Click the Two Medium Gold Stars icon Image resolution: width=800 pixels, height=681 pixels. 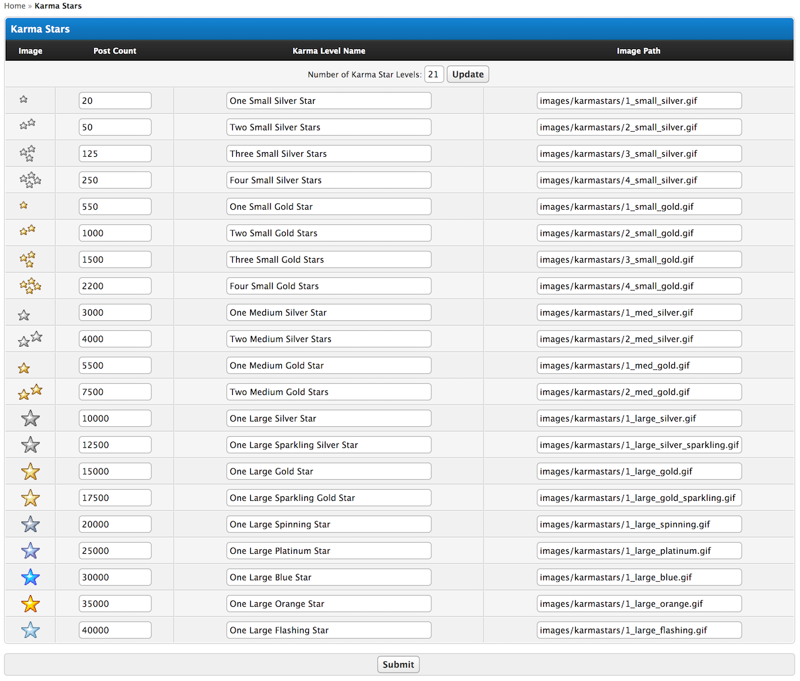pyautogui.click(x=30, y=392)
